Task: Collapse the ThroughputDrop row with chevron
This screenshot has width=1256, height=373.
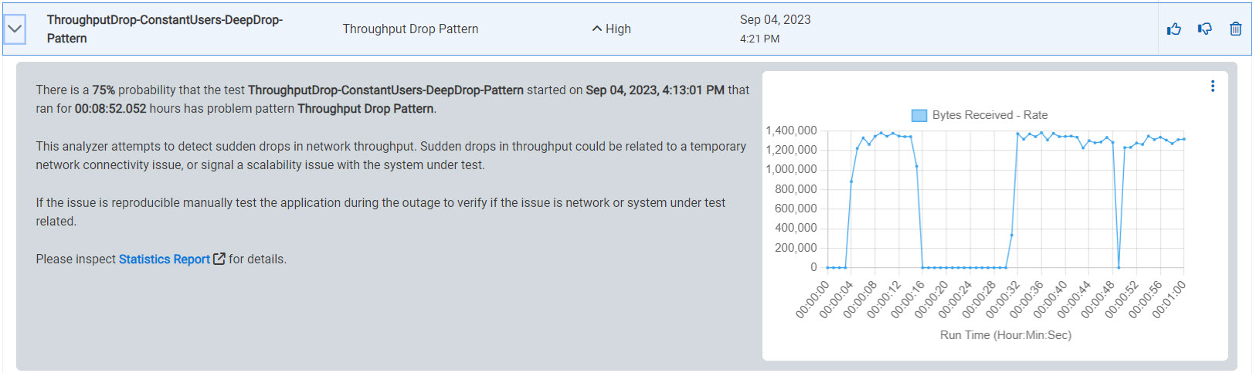Action: click(15, 29)
